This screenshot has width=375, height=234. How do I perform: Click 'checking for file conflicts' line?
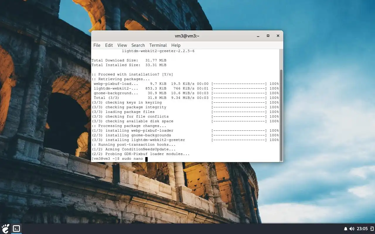[x=185, y=117]
